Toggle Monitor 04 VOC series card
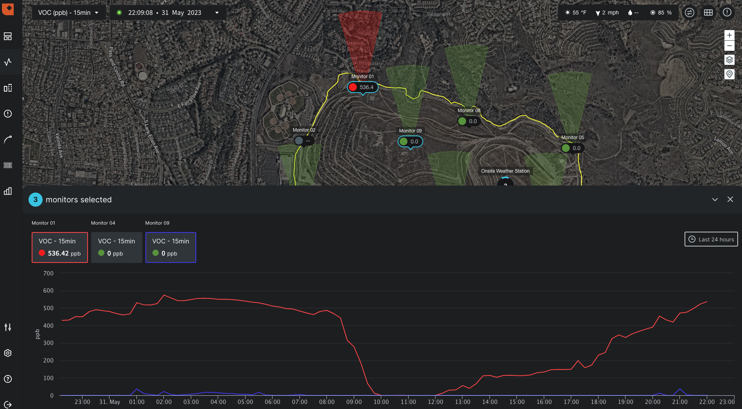Viewport: 742px width, 409px height. [x=116, y=247]
